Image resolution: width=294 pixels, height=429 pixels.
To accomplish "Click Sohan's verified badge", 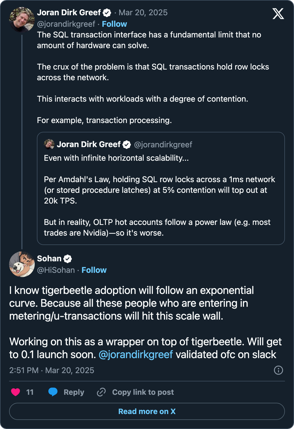I will point(68,259).
